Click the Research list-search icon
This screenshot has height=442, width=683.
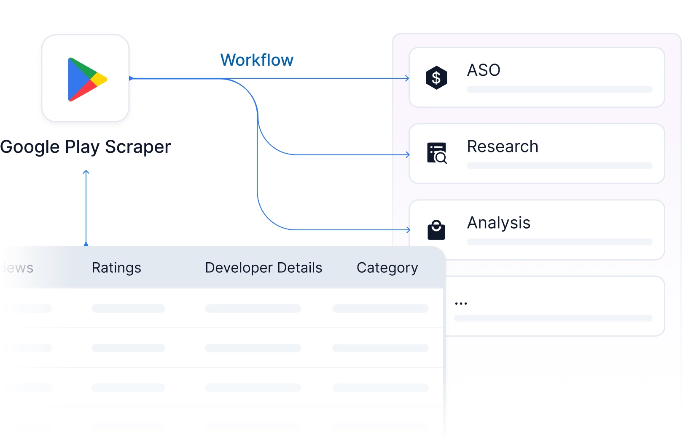[x=437, y=153]
